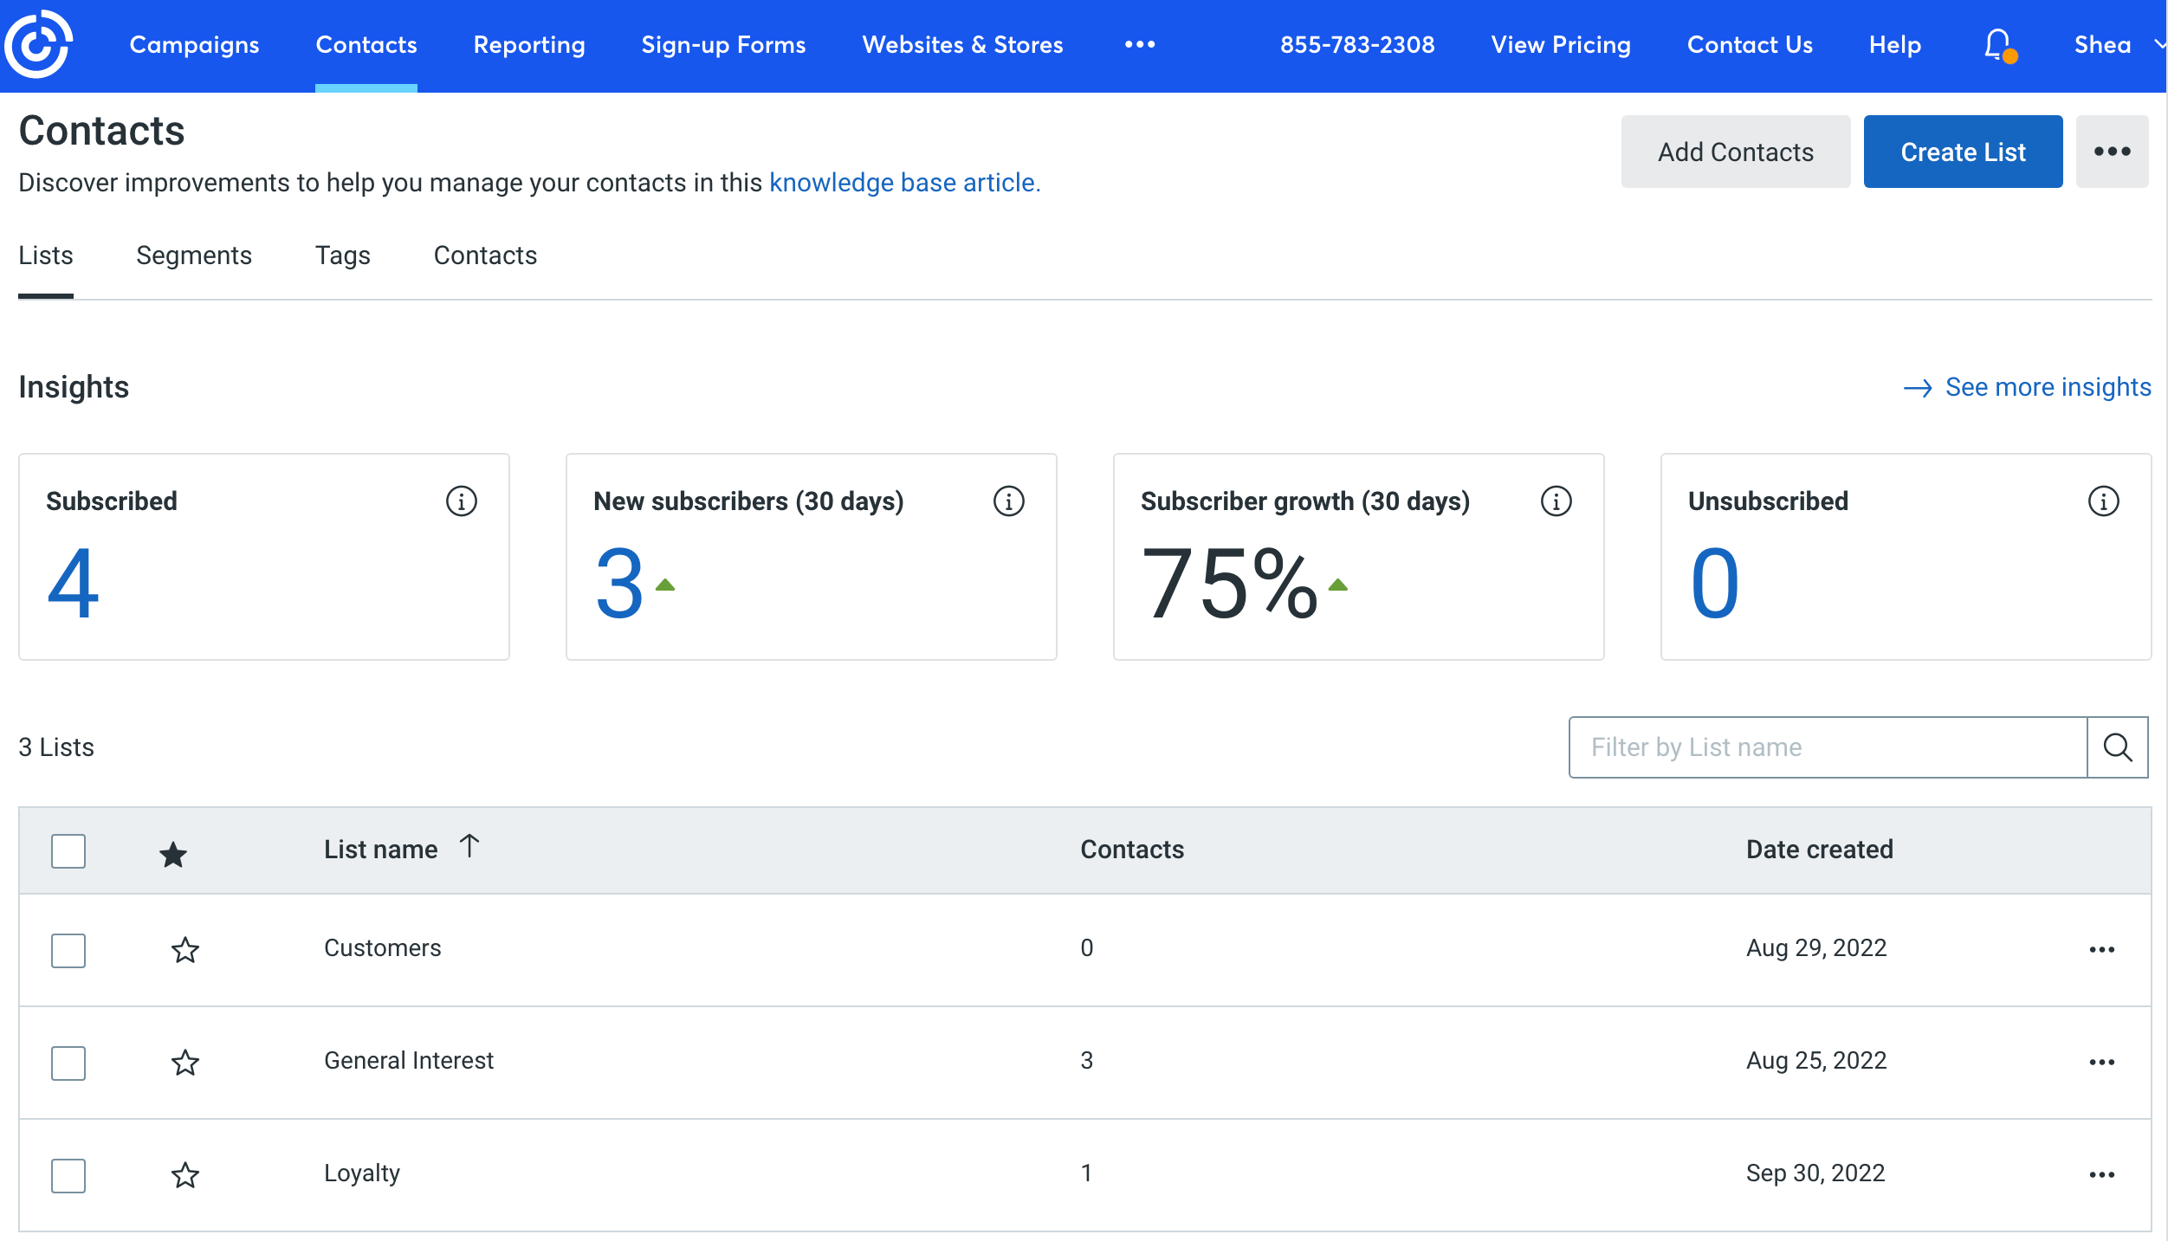Check the select-all checkbox in table header

[68, 851]
